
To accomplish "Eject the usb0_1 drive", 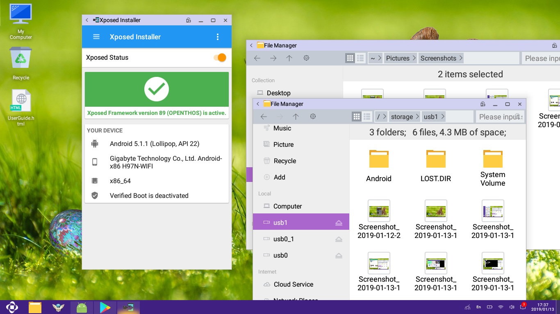I will (339, 239).
